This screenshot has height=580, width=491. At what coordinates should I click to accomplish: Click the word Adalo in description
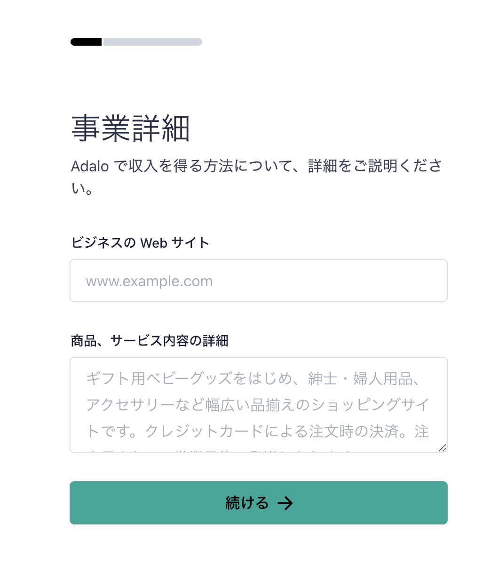(x=90, y=166)
